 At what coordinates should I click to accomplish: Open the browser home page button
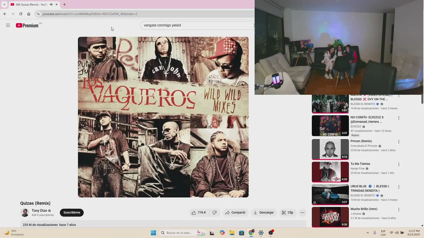point(29,14)
